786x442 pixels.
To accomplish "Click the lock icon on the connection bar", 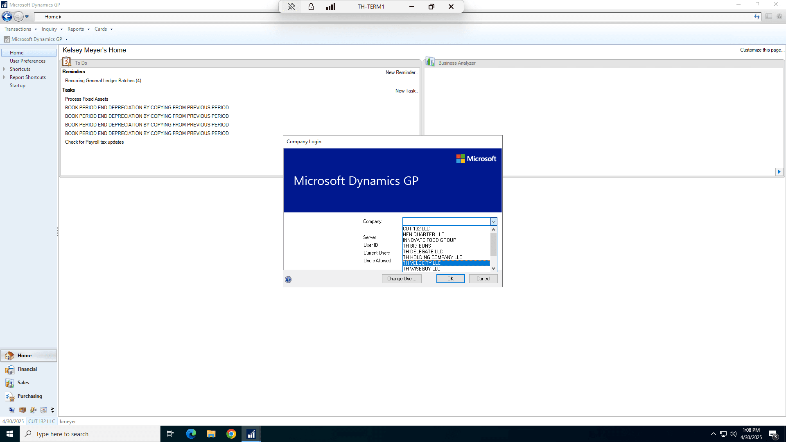I will [311, 7].
